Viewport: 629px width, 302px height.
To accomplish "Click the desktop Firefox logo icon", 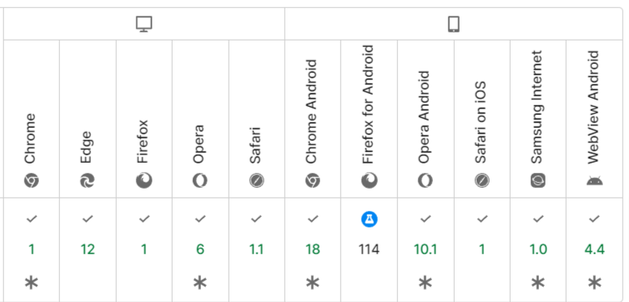I will [x=144, y=181].
